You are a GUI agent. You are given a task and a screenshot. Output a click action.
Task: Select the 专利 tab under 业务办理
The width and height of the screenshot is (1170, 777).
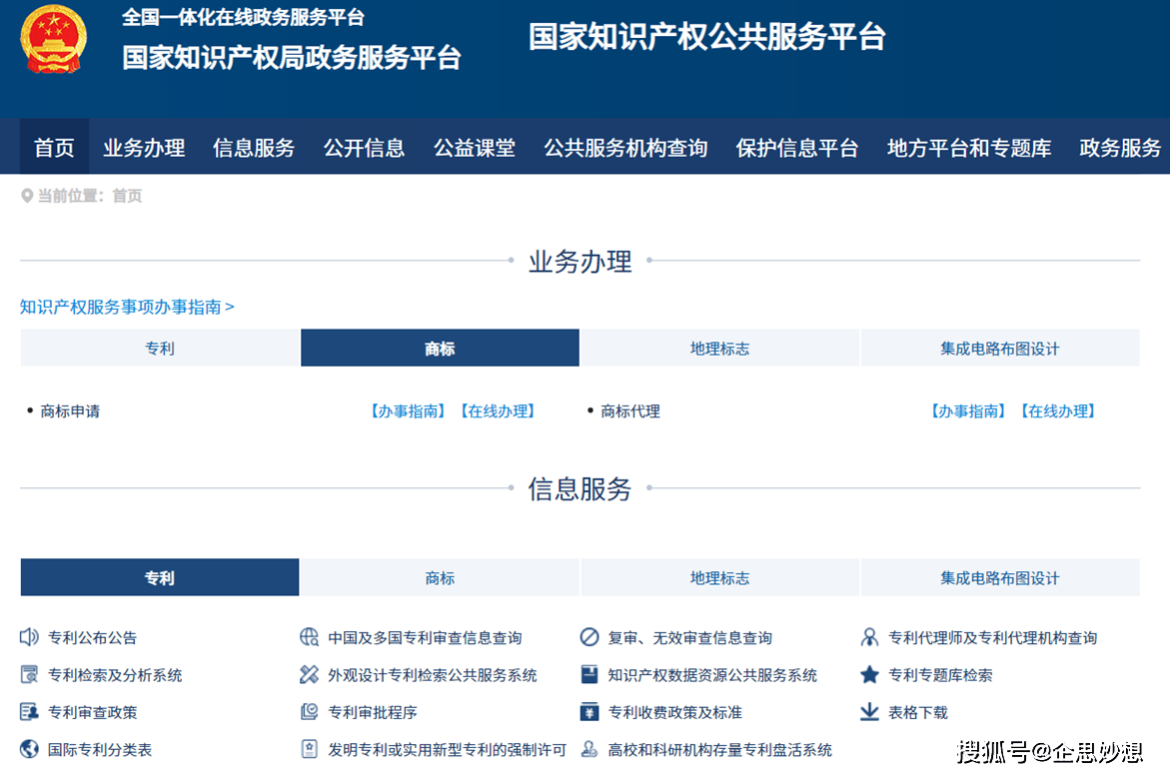pyautogui.click(x=160, y=349)
